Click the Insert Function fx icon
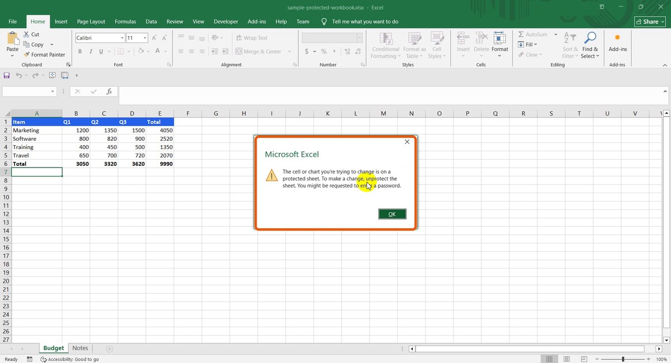This screenshot has height=363, width=671. pyautogui.click(x=109, y=92)
